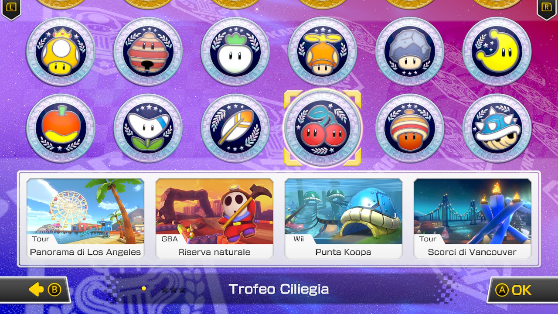The image size is (558, 314).
Task: Select Scorci di Vancouver track thumbnail
Action: click(x=473, y=218)
